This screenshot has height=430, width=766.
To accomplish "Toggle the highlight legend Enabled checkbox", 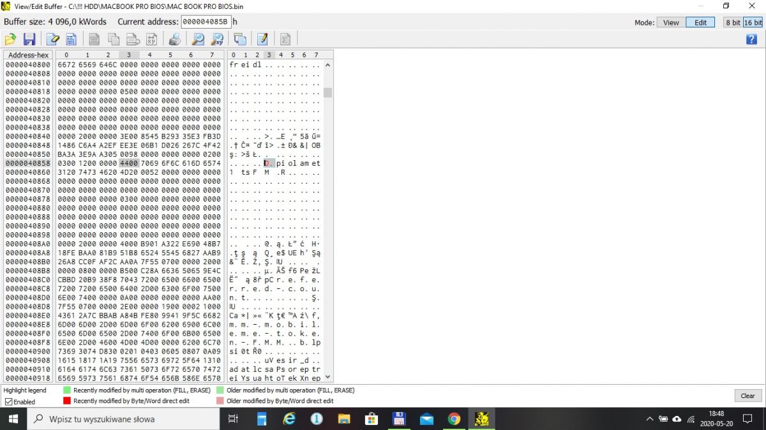I will click(x=8, y=402).
